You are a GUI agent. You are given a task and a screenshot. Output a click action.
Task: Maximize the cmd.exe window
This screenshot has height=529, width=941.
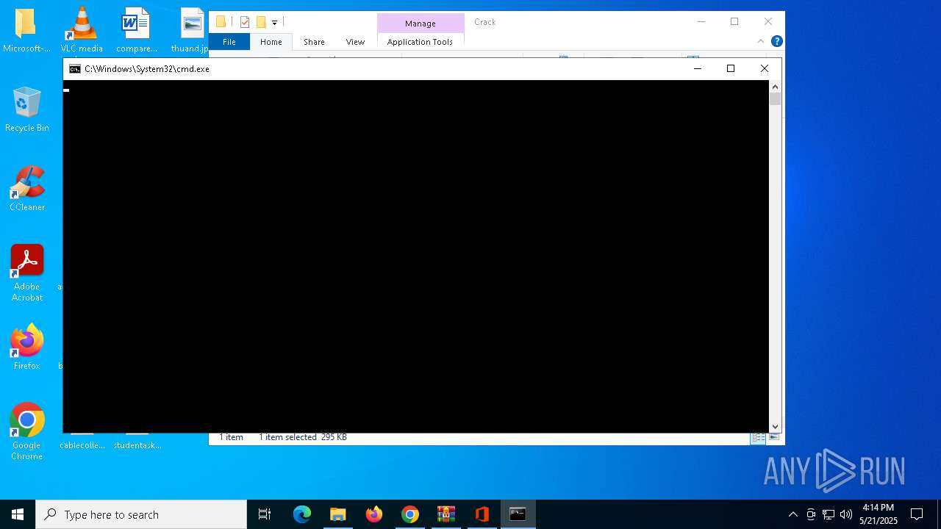coord(731,68)
